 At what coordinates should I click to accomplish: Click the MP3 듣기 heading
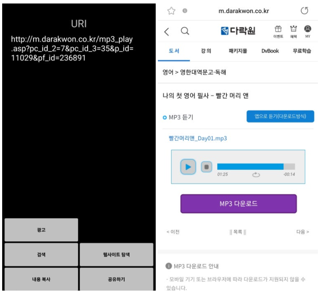(181, 117)
